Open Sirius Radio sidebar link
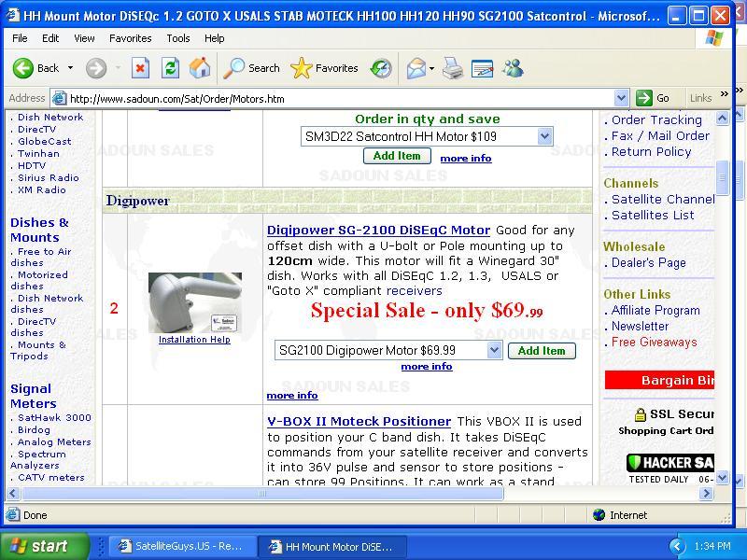747x560 pixels. point(49,178)
